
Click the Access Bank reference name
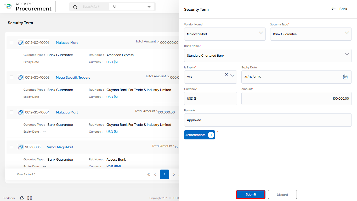tap(116, 160)
